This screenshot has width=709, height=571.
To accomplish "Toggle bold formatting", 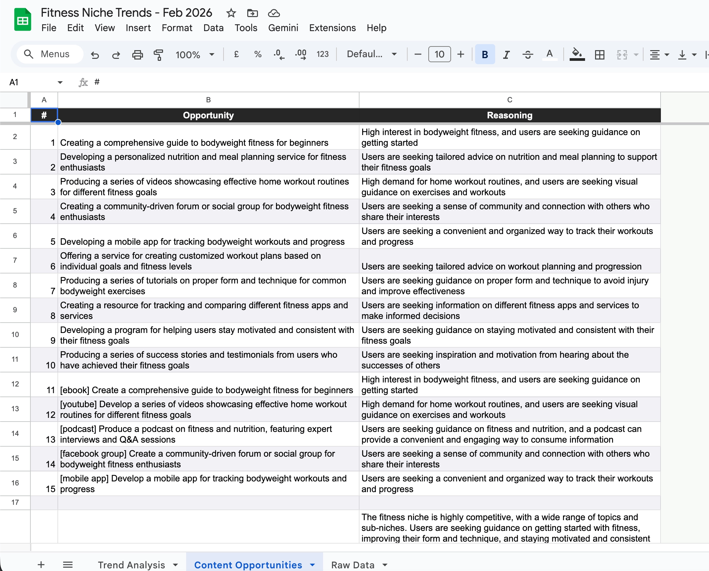I will pyautogui.click(x=485, y=54).
